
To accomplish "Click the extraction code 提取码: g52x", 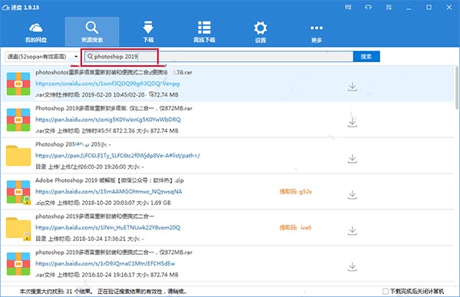I will [296, 192].
